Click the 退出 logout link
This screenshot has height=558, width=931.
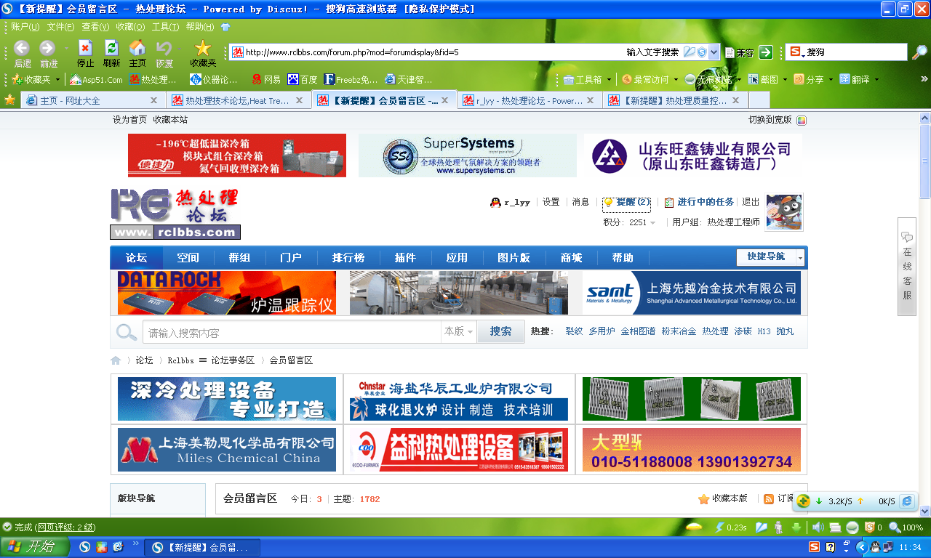[751, 202]
